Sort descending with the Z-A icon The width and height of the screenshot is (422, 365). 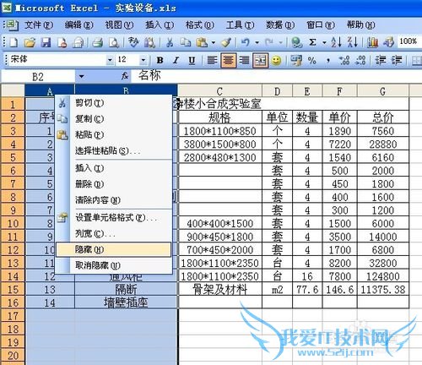352,42
